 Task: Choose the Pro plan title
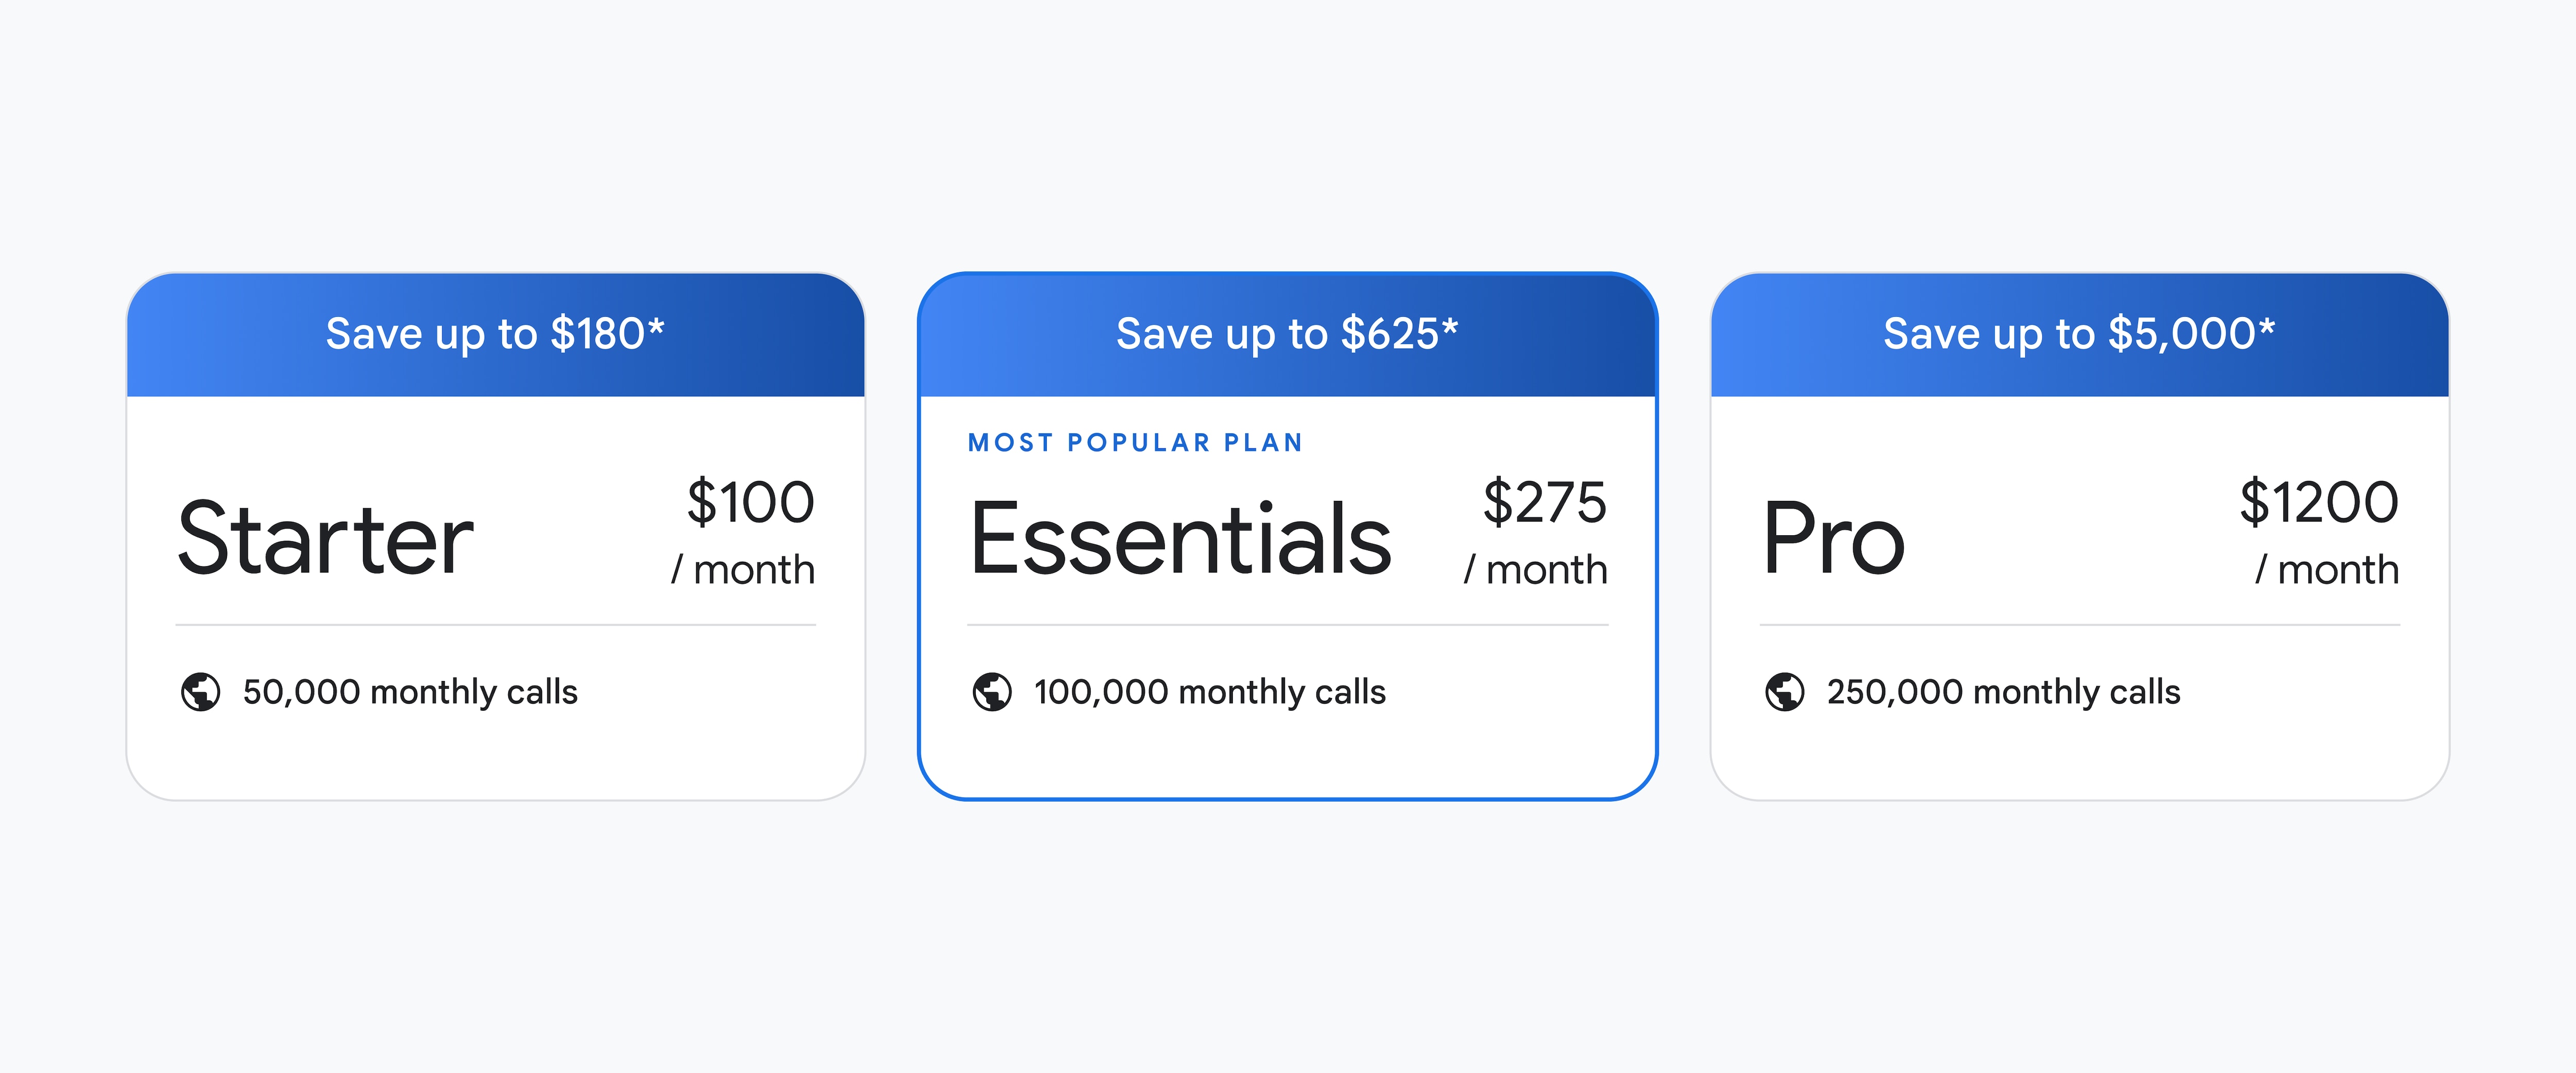point(1833,539)
